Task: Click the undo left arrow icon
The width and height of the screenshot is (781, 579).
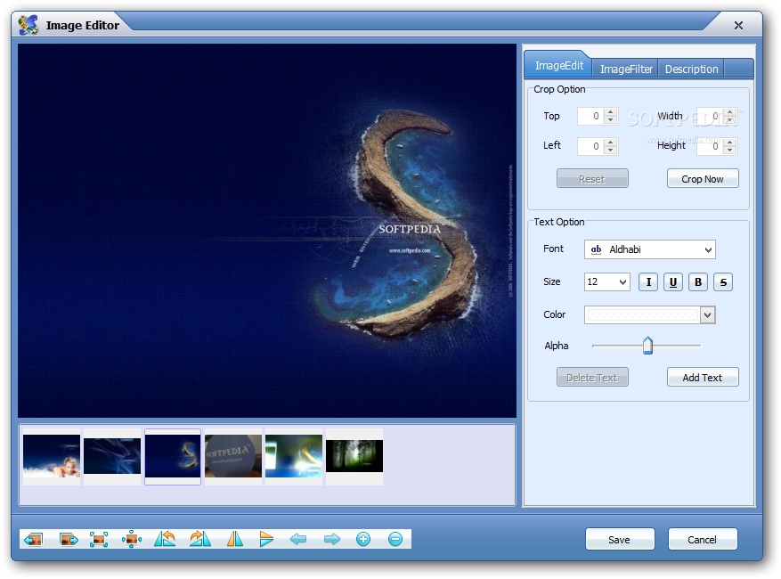Action: (298, 539)
